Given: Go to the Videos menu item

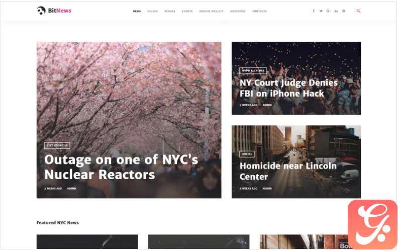Looking at the screenshot, I should [x=153, y=11].
